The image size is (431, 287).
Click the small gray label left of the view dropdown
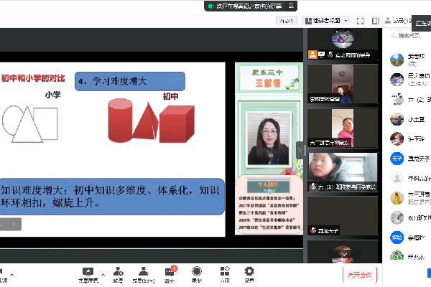pos(286,21)
